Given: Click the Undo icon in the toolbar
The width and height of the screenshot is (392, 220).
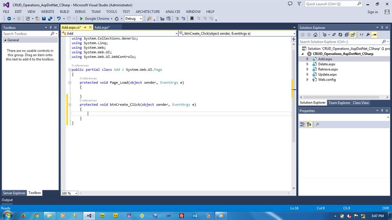Looking at the screenshot, I should (x=59, y=18).
